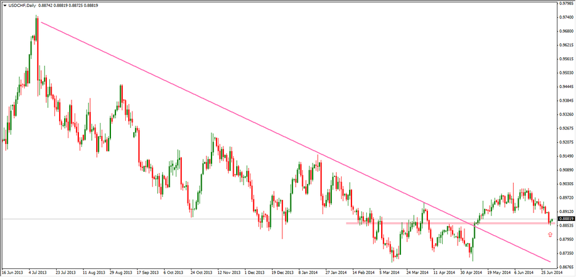Click the 24 Oct 2013 date label
Image resolution: width=576 pixels, height=277 pixels.
(201, 271)
